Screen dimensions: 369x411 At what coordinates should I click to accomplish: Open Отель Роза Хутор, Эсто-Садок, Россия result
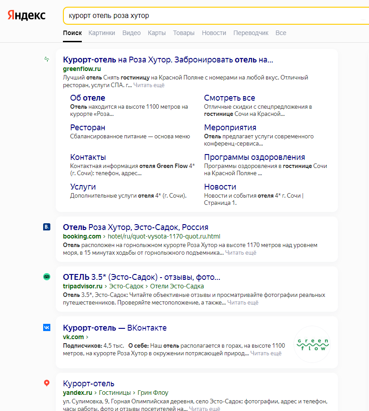(136, 227)
